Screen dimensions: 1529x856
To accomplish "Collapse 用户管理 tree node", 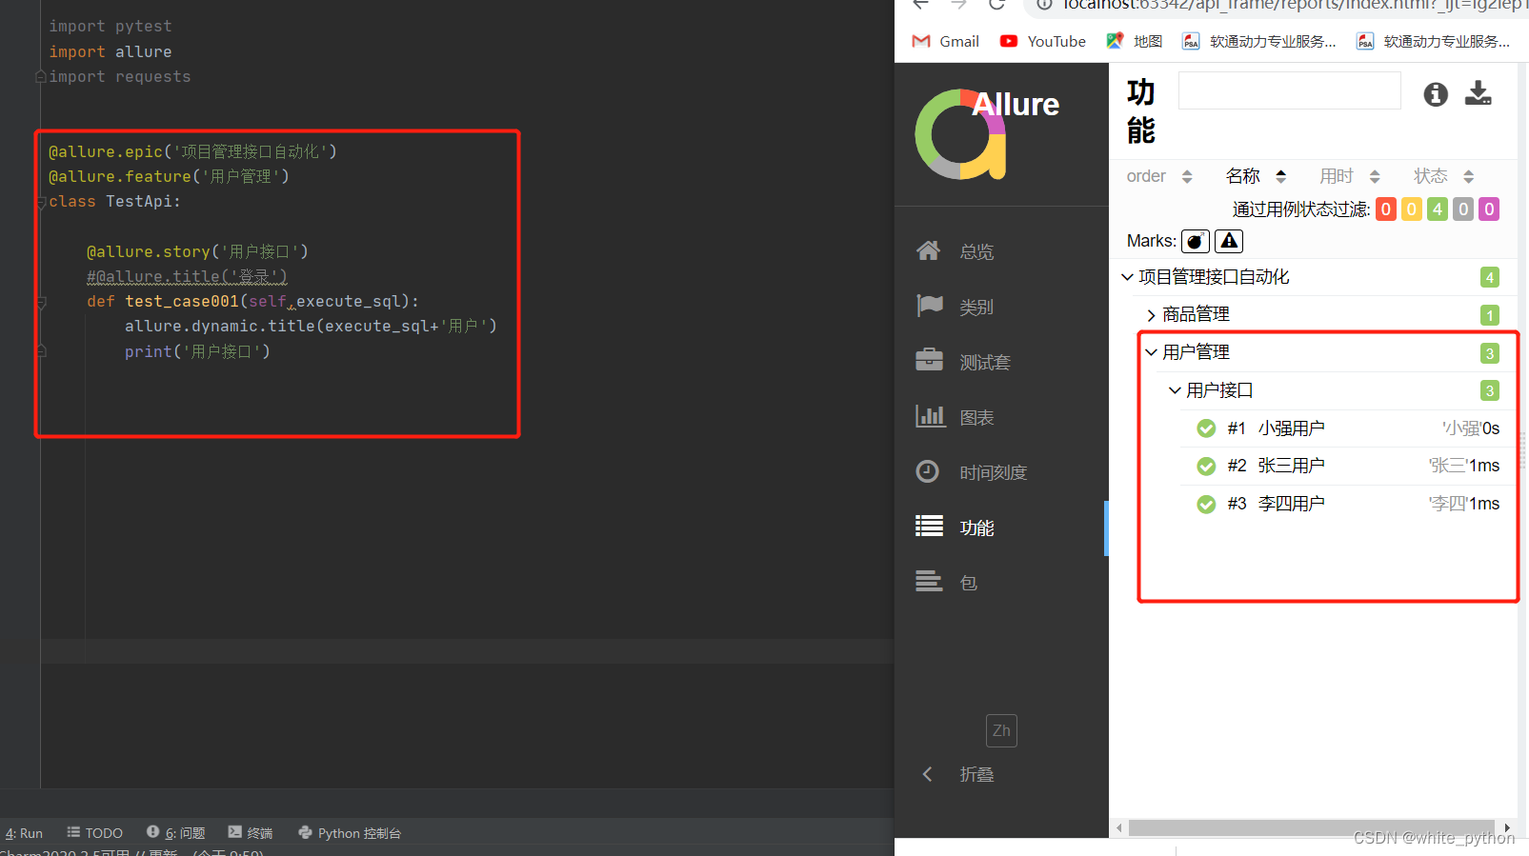I will [x=1151, y=352].
